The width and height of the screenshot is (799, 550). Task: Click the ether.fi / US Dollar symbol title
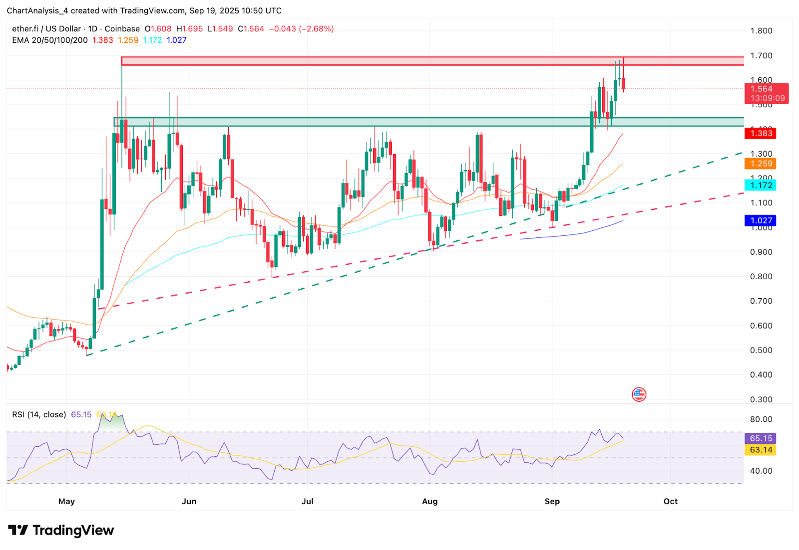click(46, 29)
